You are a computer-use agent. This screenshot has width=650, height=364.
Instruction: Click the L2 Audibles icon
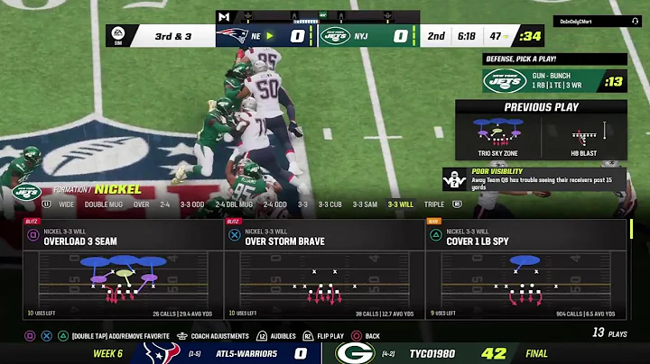pos(261,336)
